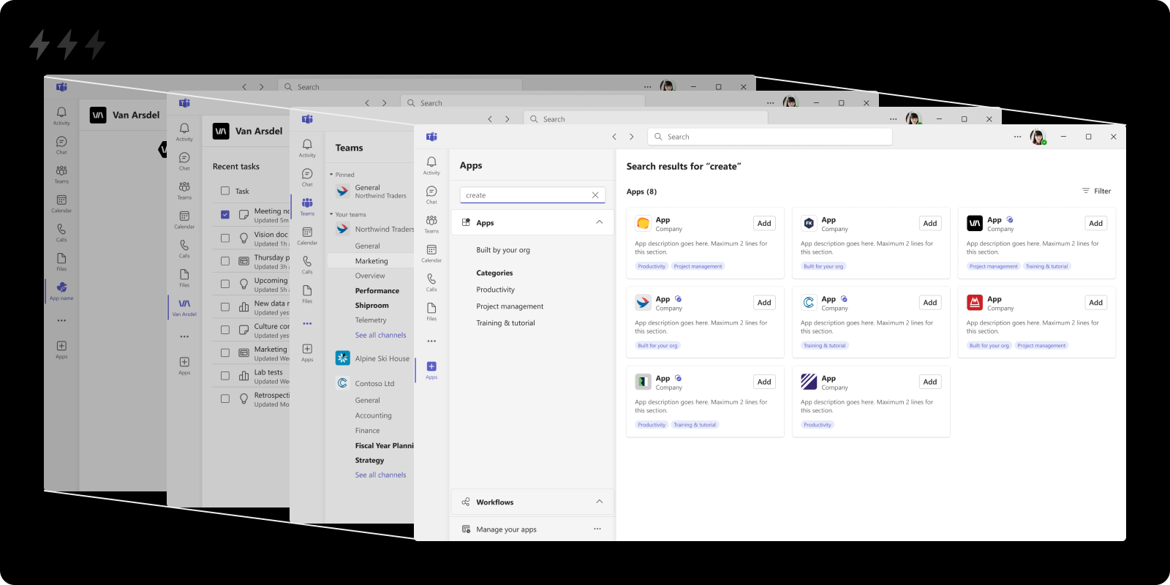
Task: Check the Culture task checkbox
Action: coord(225,330)
